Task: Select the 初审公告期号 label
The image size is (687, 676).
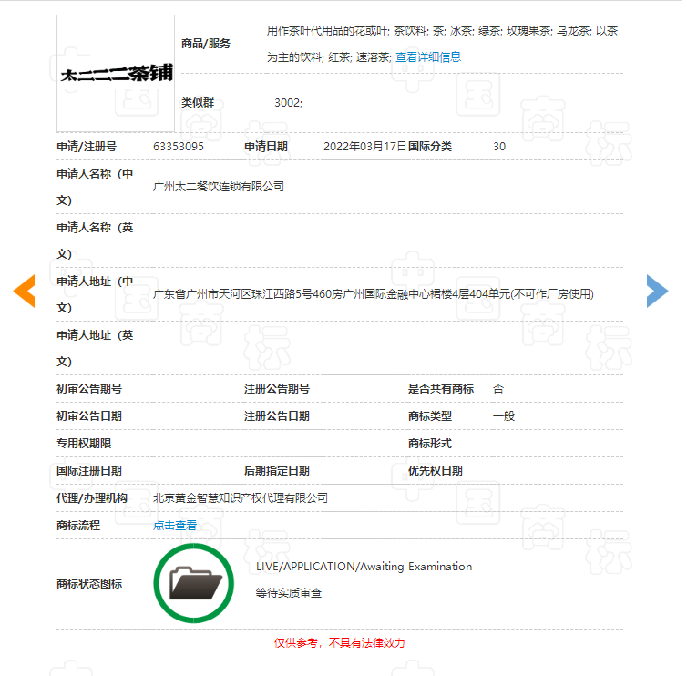Action: pos(89,389)
